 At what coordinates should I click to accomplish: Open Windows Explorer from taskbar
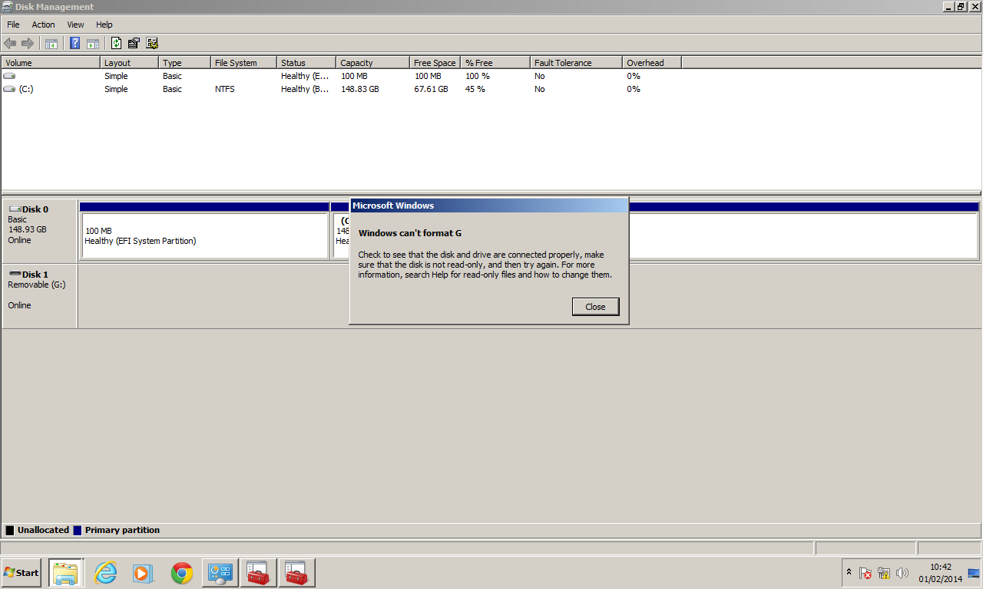pyautogui.click(x=65, y=573)
